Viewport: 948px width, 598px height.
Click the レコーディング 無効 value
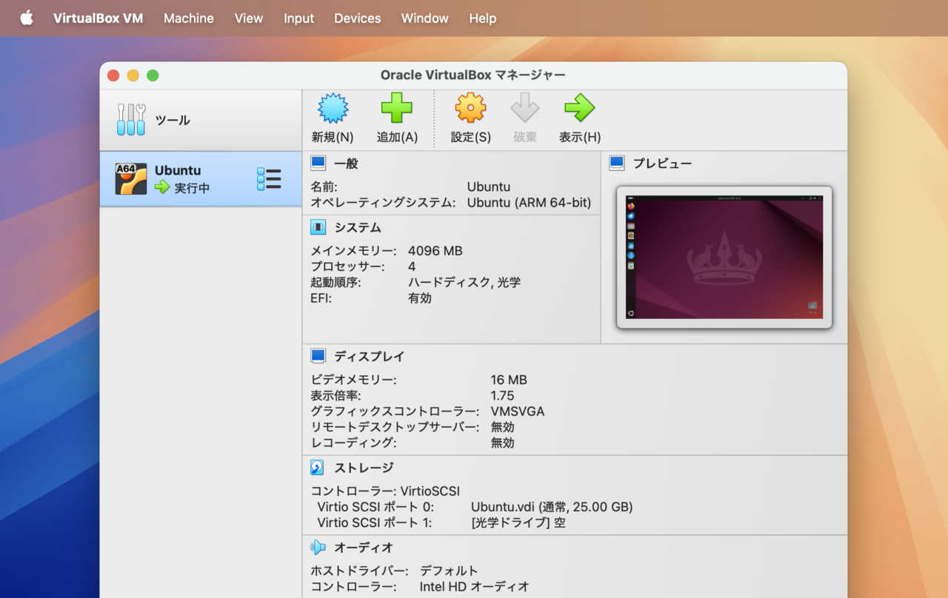(502, 443)
